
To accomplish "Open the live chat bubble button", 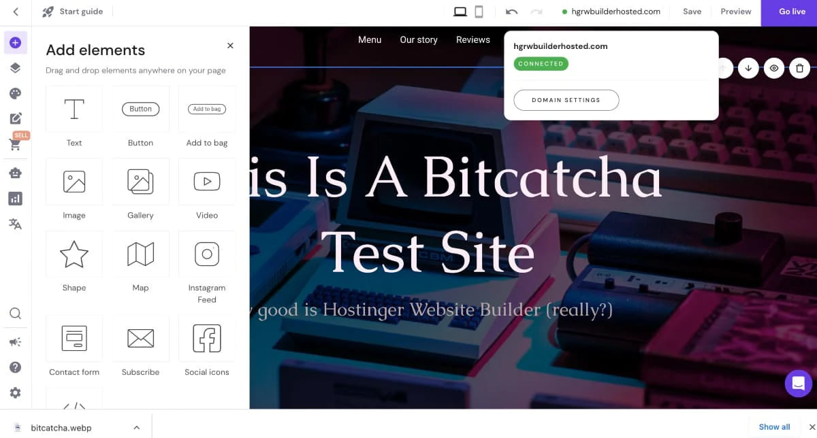I will pyautogui.click(x=799, y=383).
